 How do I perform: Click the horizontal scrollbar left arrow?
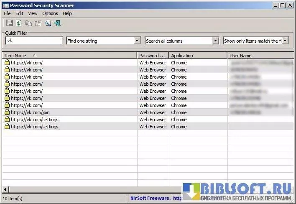pos(5,189)
